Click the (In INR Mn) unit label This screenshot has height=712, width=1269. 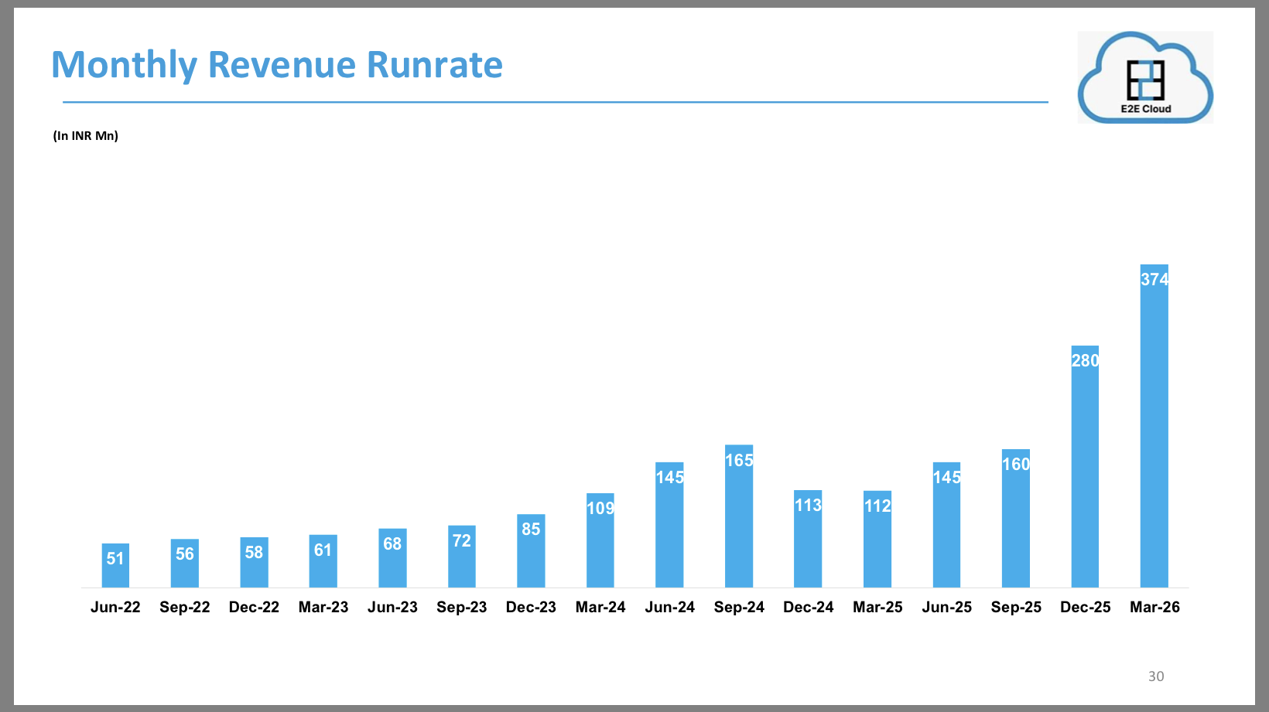pyautogui.click(x=85, y=136)
